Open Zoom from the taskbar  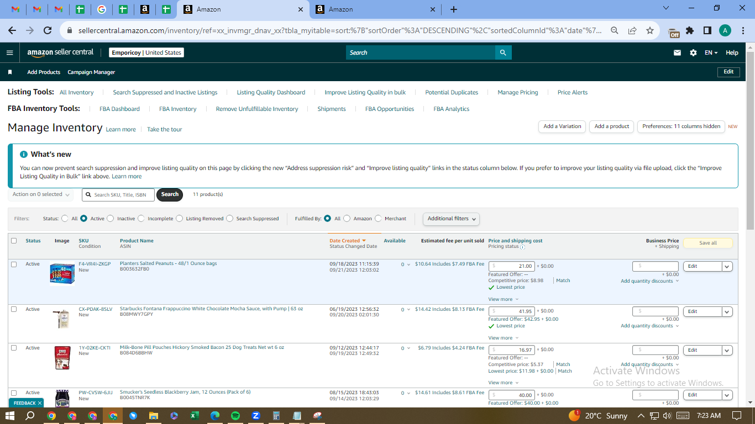coord(256,416)
